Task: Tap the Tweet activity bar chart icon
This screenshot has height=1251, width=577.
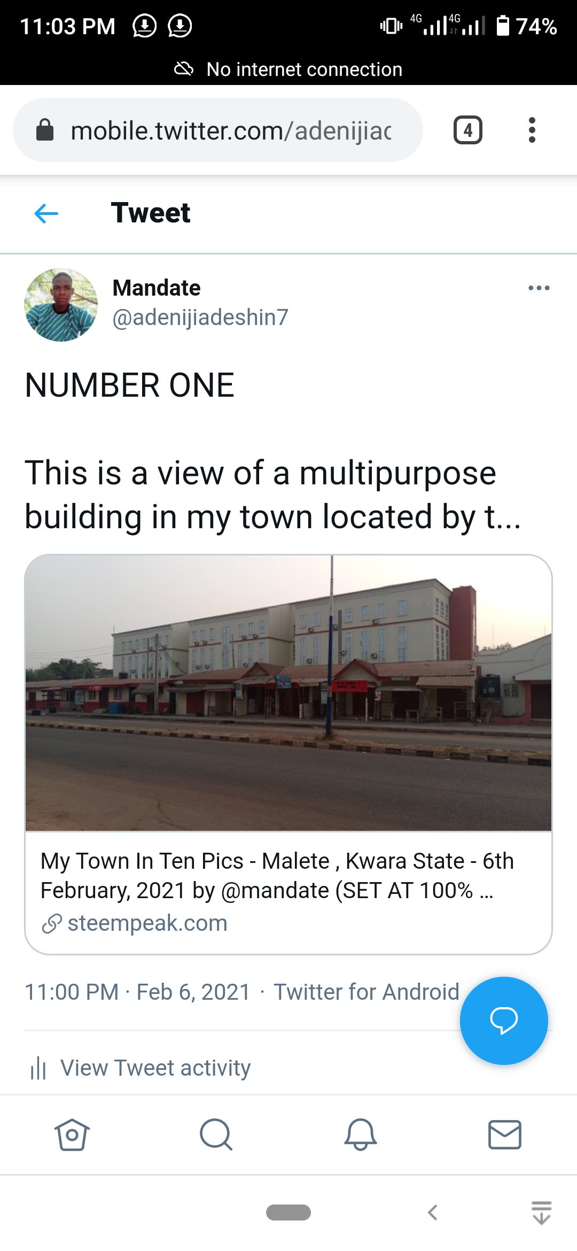Action: (x=38, y=1068)
